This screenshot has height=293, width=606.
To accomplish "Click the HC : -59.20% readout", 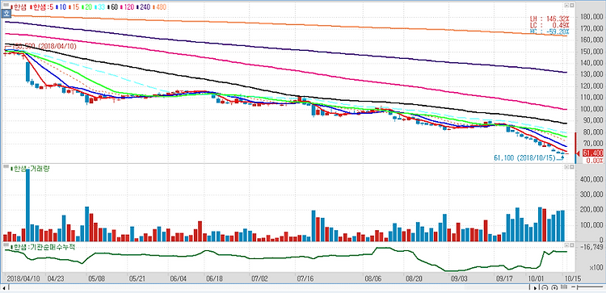I will 549,31.
